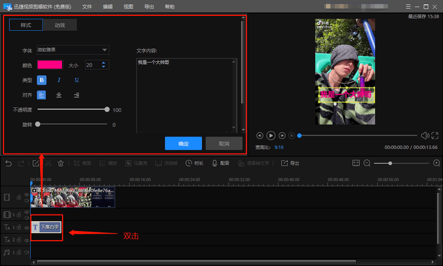The width and height of the screenshot is (443, 266).
Task: Zoom out timeline with minus magnifier
Action: click(x=367, y=163)
